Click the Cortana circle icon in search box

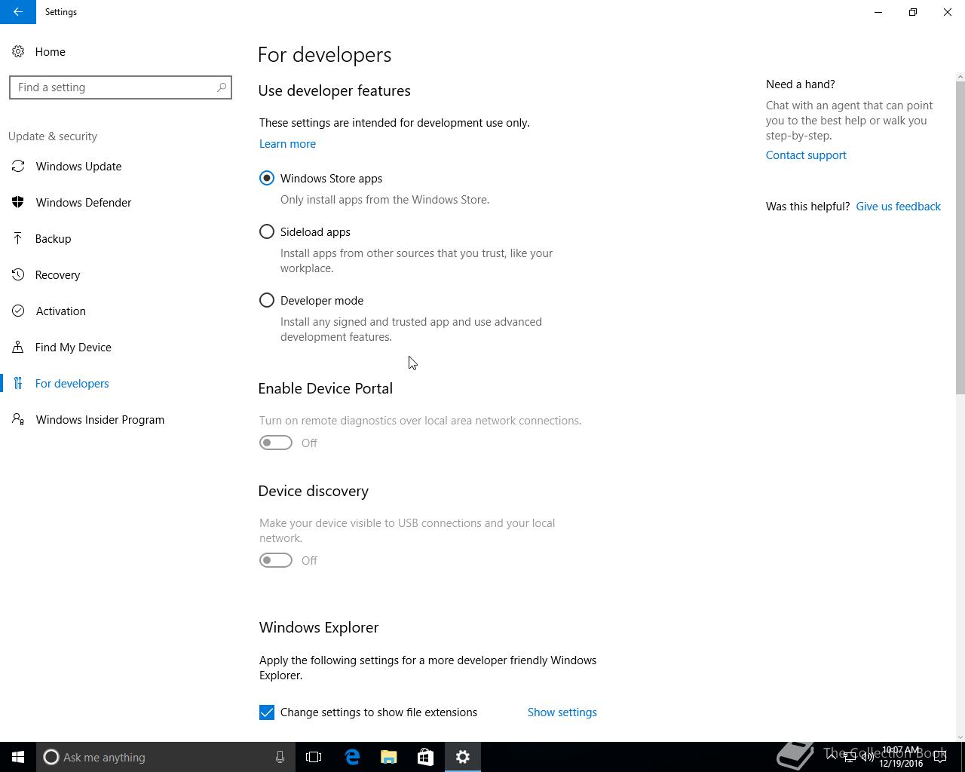click(51, 757)
